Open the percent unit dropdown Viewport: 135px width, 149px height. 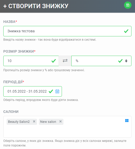click(x=101, y=61)
